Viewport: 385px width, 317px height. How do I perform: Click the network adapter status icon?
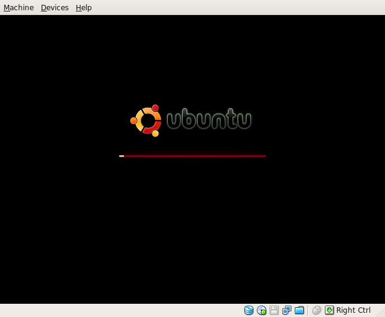pyautogui.click(x=286, y=310)
